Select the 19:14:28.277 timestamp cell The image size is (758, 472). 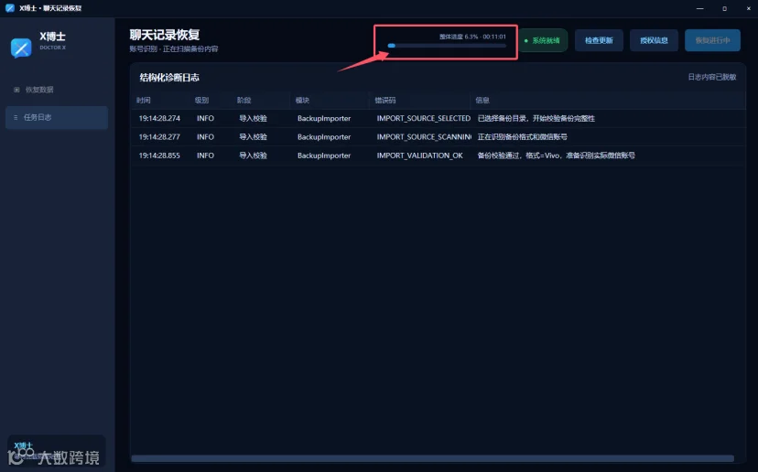point(159,137)
